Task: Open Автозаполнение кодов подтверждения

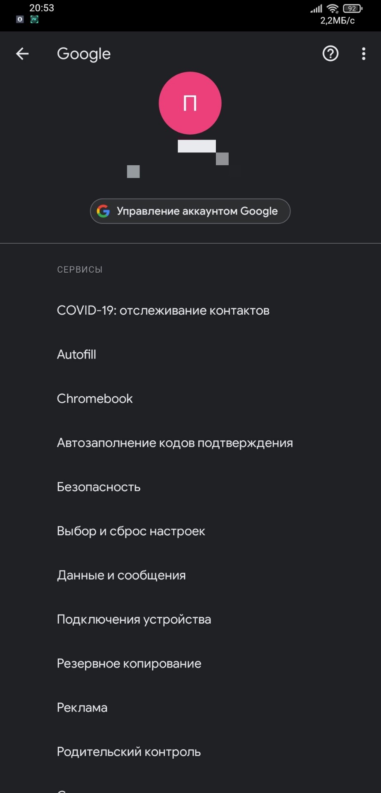Action: (190, 443)
